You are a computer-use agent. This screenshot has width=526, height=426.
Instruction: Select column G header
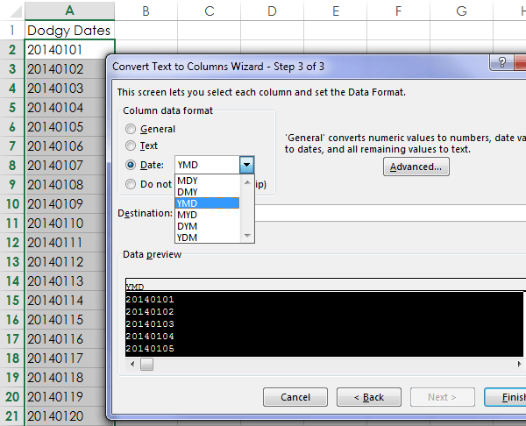(x=462, y=11)
